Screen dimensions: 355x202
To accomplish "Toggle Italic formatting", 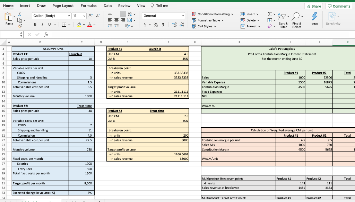I will (42, 25).
